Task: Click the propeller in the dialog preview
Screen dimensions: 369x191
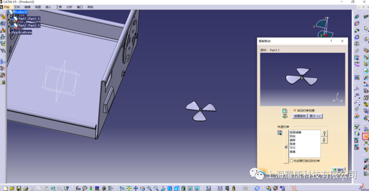Action: point(301,77)
